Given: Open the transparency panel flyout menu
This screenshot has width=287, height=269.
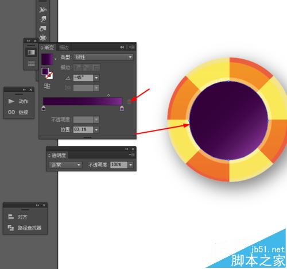Looking at the screenshot, I should coord(132,155).
